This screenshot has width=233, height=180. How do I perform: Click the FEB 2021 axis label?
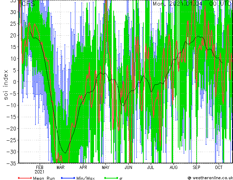click(40, 170)
